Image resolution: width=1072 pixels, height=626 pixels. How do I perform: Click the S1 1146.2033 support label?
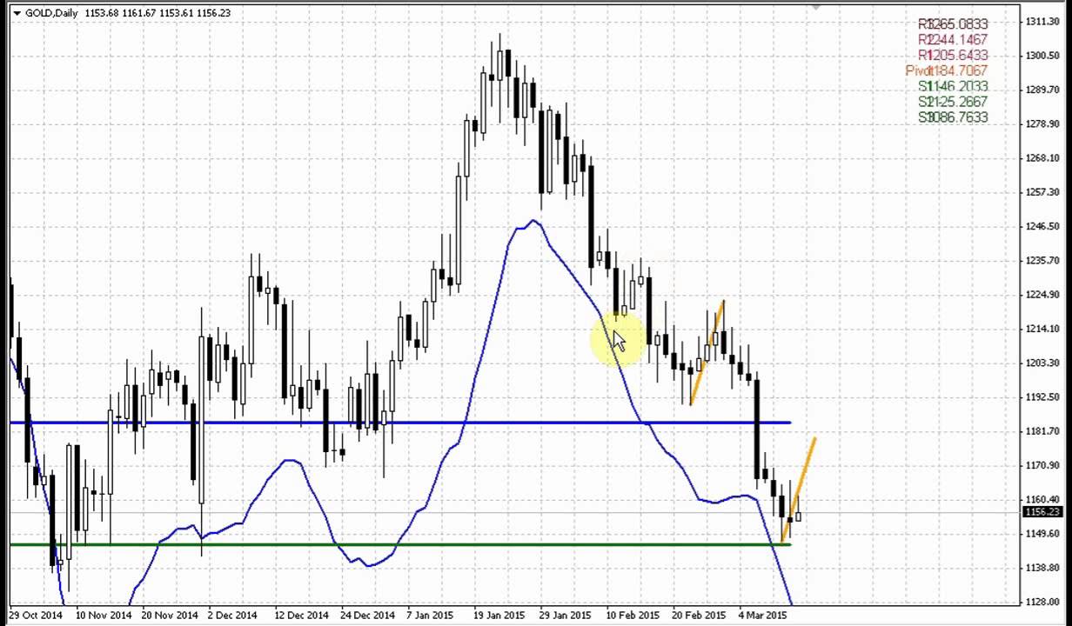coord(953,87)
